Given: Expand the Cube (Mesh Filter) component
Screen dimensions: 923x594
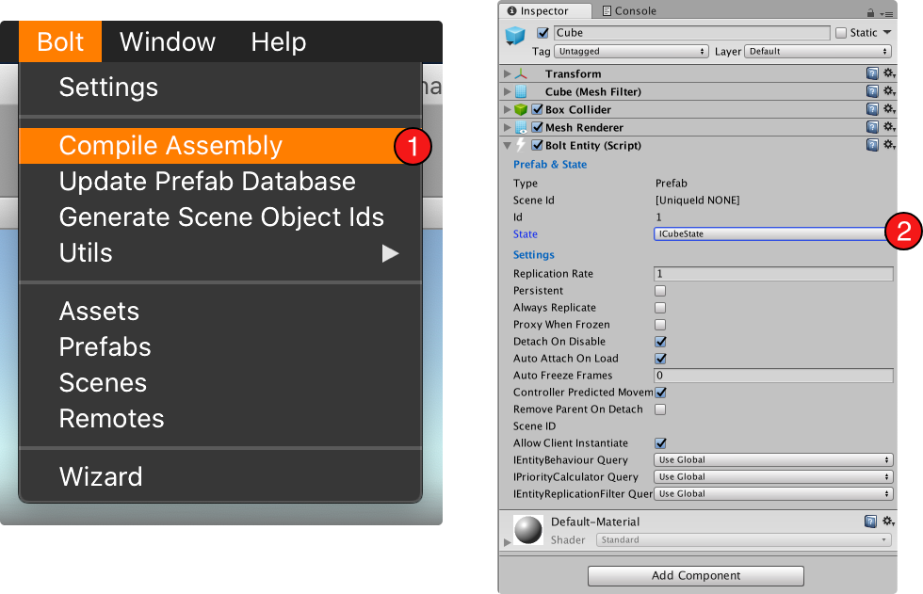Looking at the screenshot, I should pos(507,91).
